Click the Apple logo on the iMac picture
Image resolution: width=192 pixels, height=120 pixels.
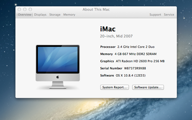point(58,77)
